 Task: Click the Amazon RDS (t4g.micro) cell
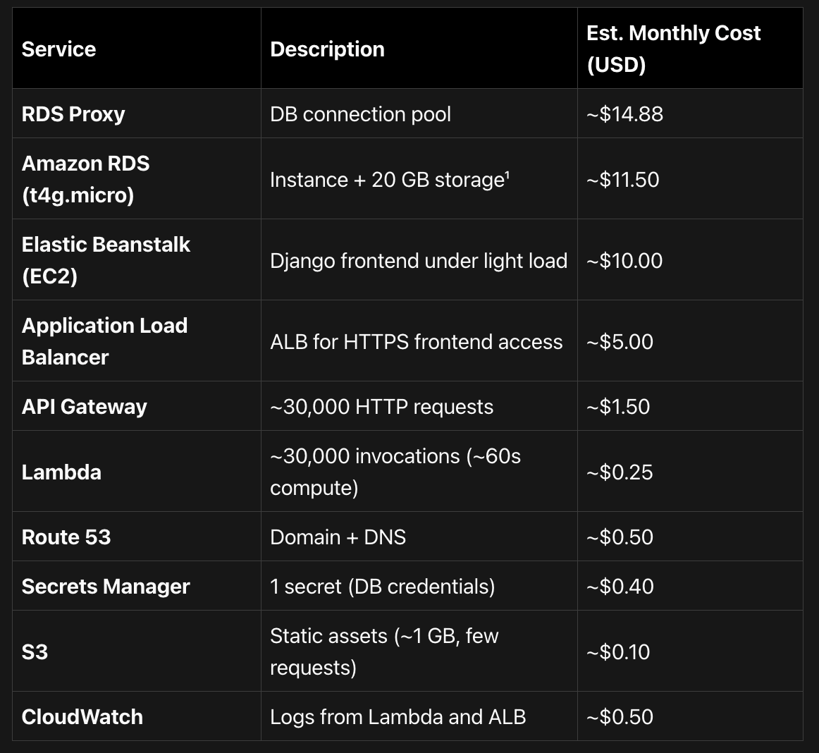click(x=85, y=179)
